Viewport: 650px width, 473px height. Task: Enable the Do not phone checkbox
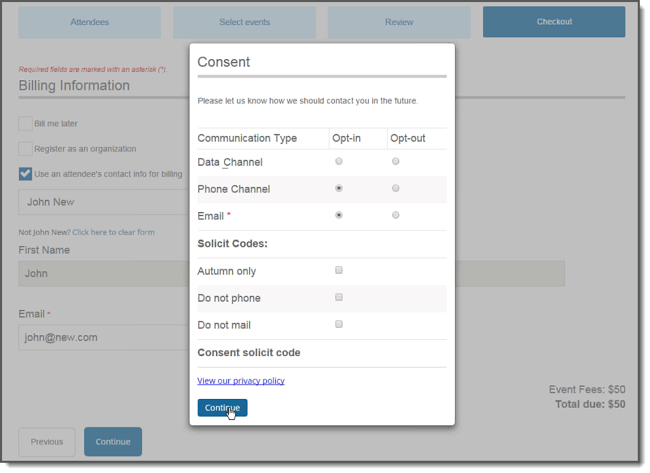tap(339, 298)
